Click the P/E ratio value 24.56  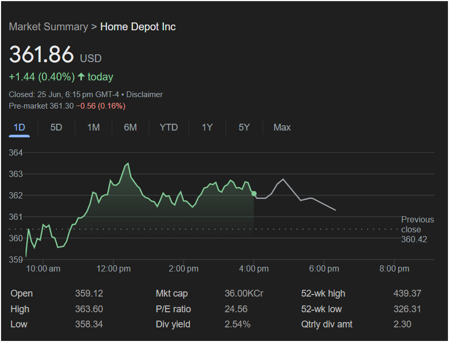pyautogui.click(x=236, y=309)
